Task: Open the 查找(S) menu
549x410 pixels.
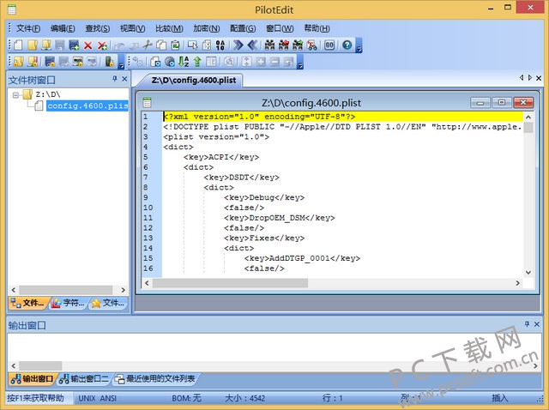Action: pyautogui.click(x=97, y=28)
